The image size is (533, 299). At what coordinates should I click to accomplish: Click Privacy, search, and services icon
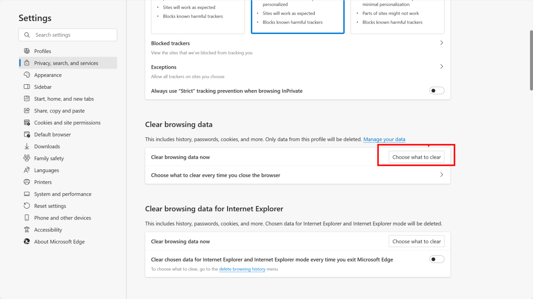coord(27,63)
